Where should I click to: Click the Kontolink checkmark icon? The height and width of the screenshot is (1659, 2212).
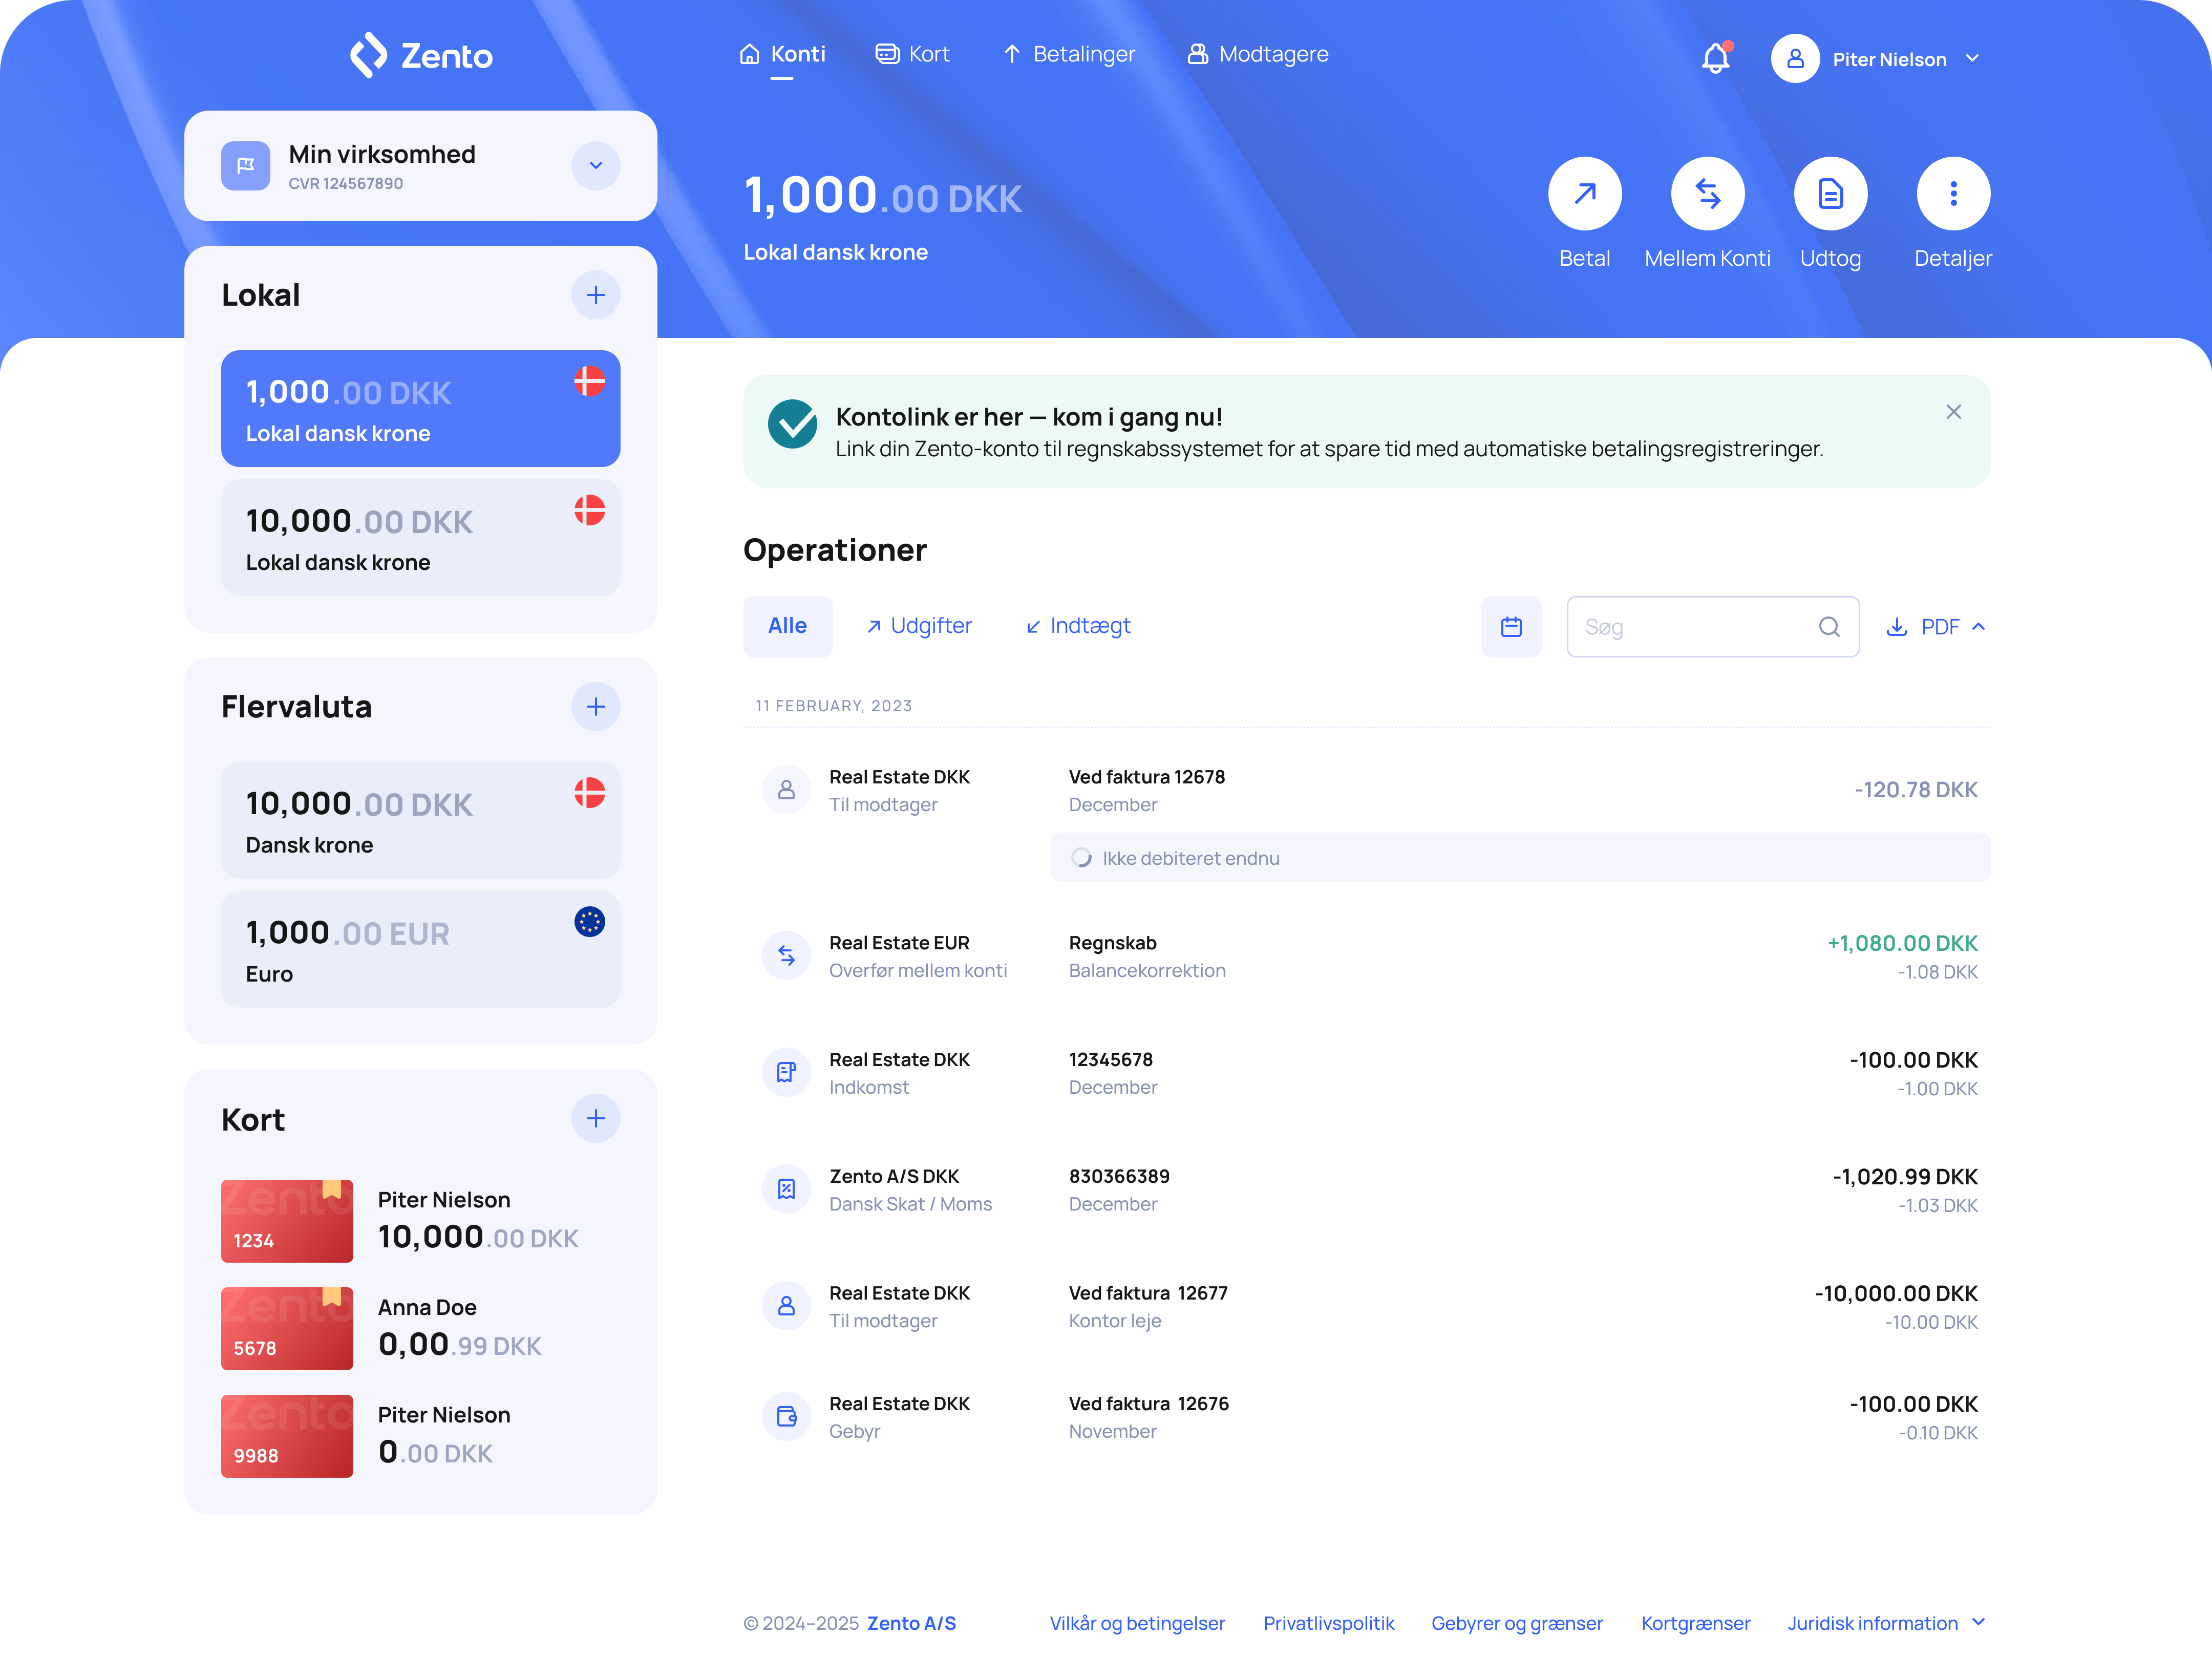click(793, 424)
